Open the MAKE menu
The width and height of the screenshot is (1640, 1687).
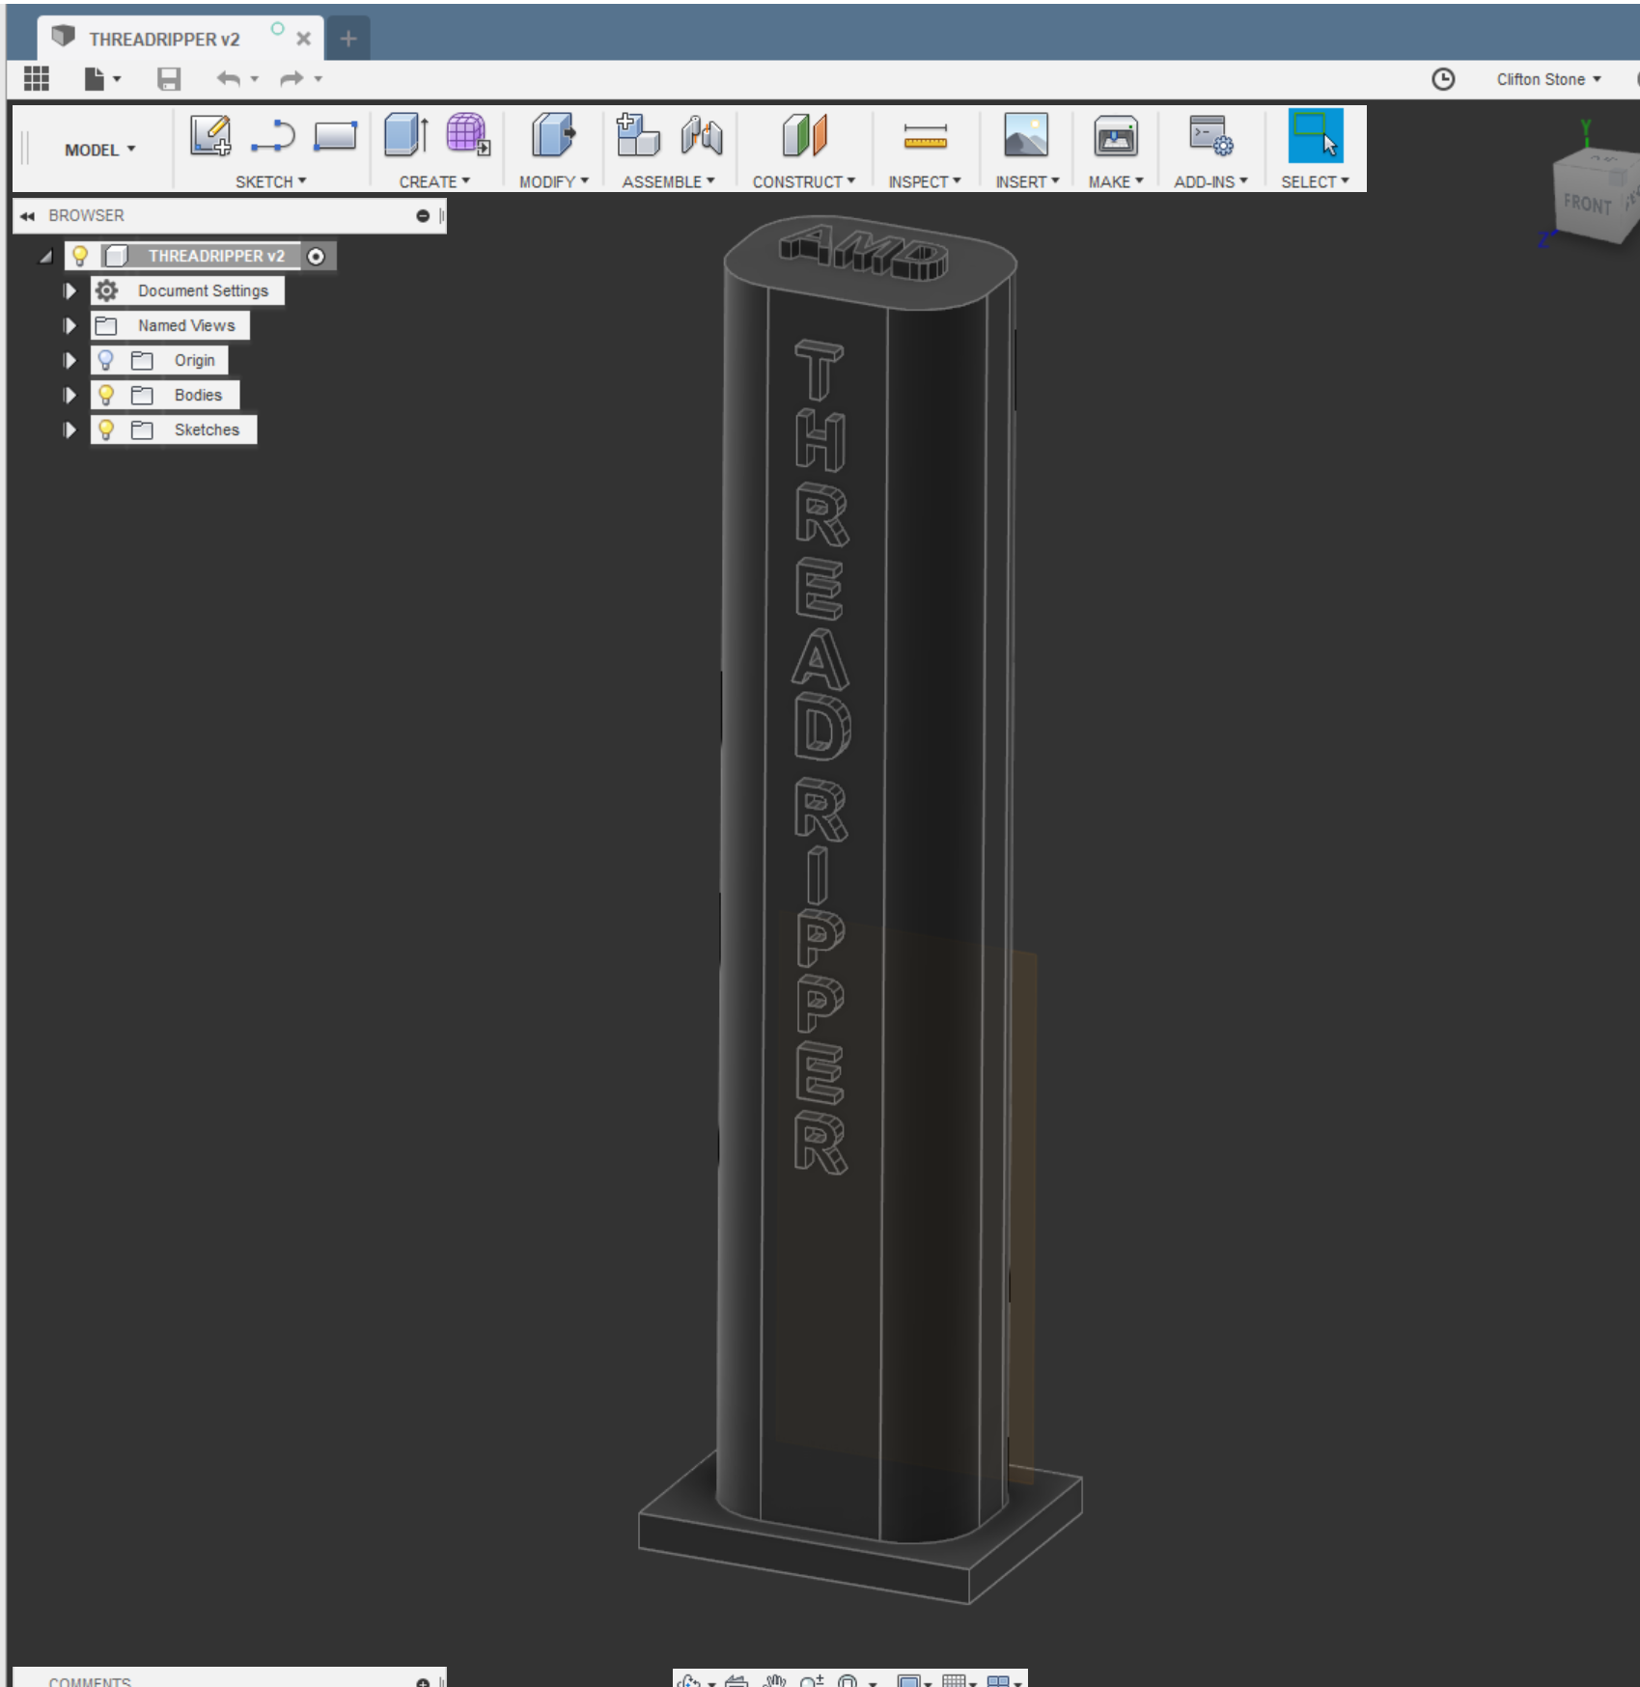click(x=1116, y=181)
